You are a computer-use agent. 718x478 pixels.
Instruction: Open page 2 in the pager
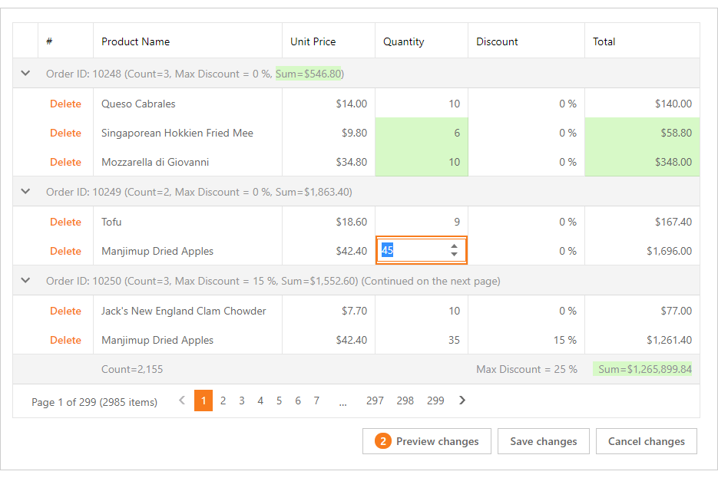click(x=223, y=400)
